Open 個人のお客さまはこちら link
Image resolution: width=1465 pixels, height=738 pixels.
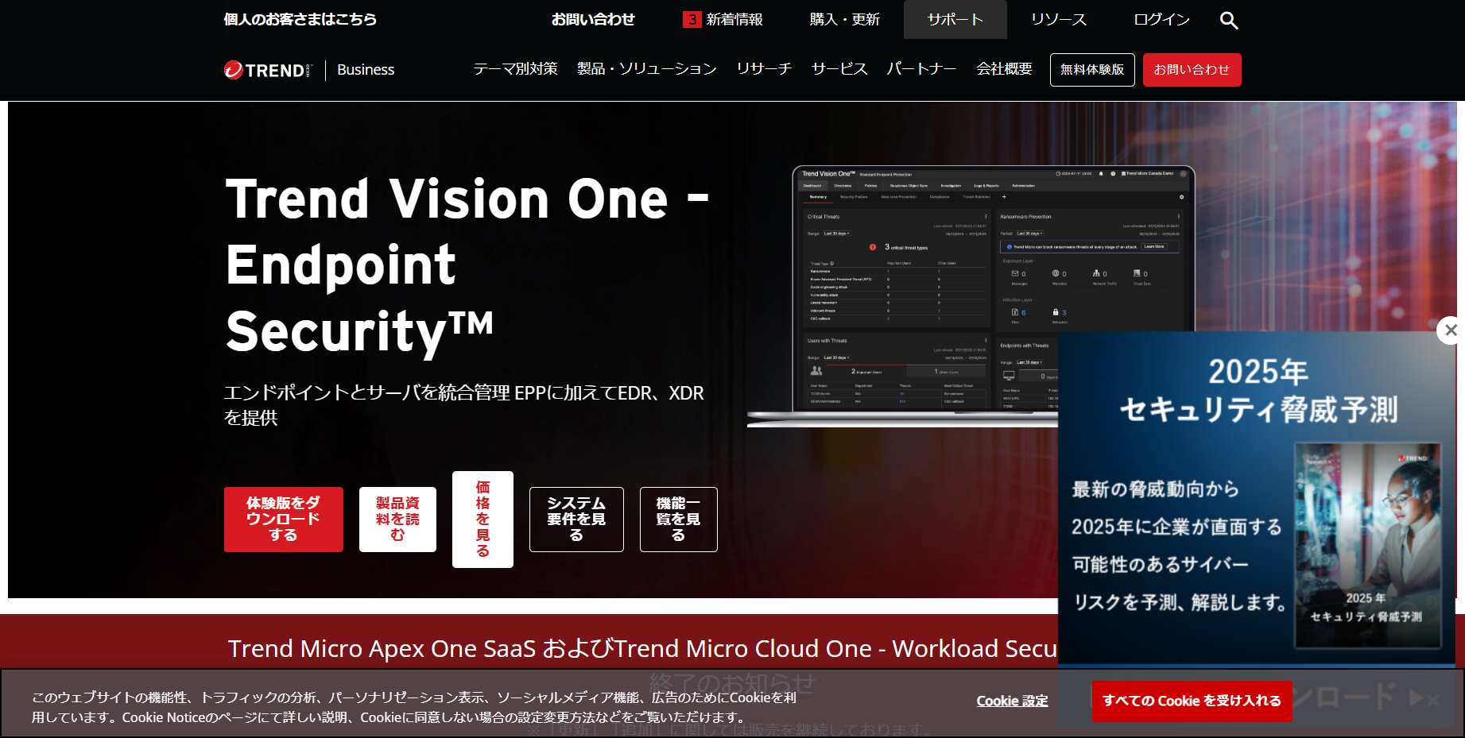300,19
